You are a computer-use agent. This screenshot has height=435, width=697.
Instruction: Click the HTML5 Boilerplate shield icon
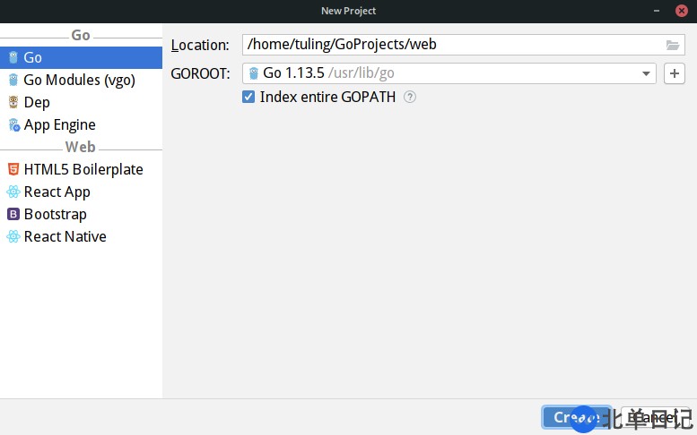[13, 169]
